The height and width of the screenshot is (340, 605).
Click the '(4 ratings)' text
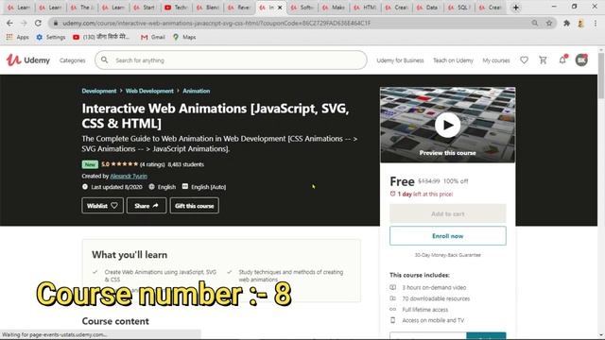coord(152,164)
